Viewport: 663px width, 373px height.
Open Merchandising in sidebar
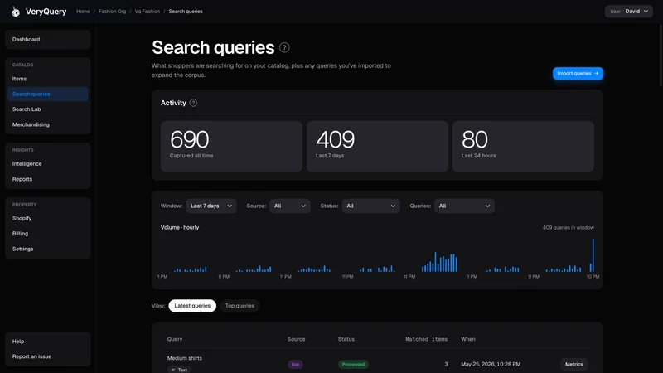(x=48, y=124)
